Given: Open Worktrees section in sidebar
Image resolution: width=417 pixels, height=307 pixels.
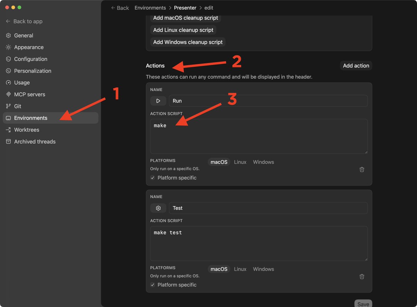Looking at the screenshot, I should click(26, 130).
